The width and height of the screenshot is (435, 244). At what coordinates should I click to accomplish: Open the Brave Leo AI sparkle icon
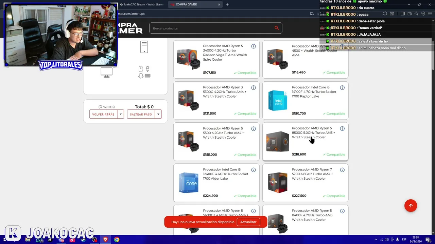(416, 14)
